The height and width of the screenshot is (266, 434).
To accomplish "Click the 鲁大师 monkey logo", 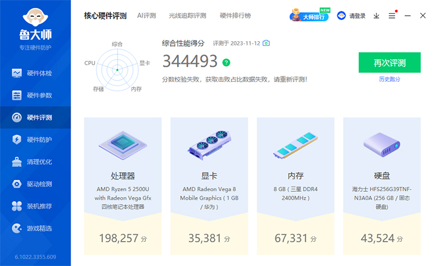I will (35, 17).
